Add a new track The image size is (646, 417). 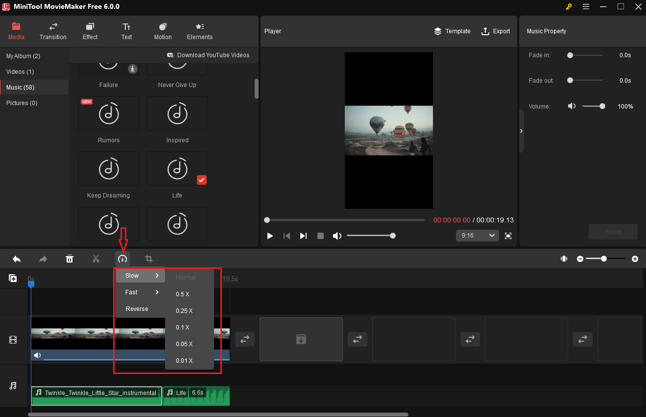(x=13, y=278)
